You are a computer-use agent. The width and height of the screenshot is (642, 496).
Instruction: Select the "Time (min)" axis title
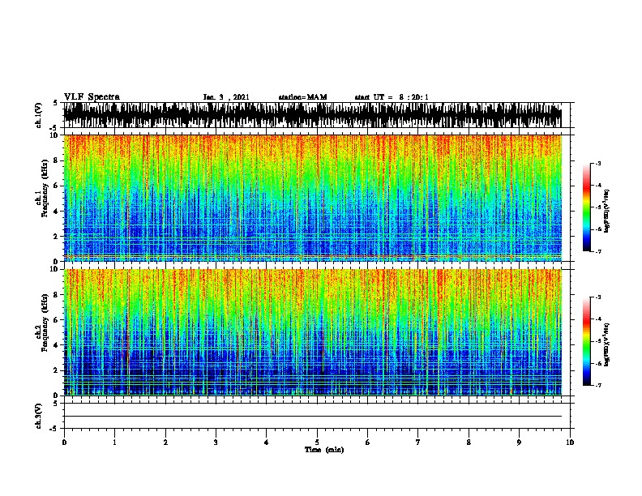(324, 450)
